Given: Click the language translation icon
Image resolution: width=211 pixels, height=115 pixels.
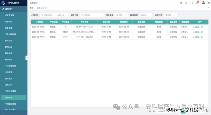Looking at the screenshot, I should 186,3.
